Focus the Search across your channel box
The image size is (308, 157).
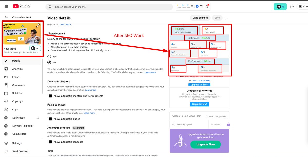click(x=109, y=7)
